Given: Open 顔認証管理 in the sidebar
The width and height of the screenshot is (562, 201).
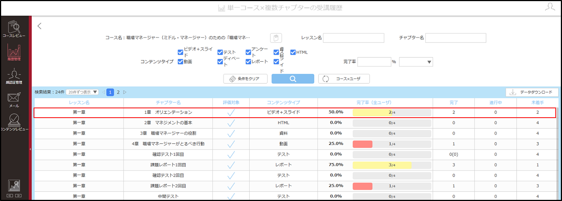Looking at the screenshot, I should [14, 77].
